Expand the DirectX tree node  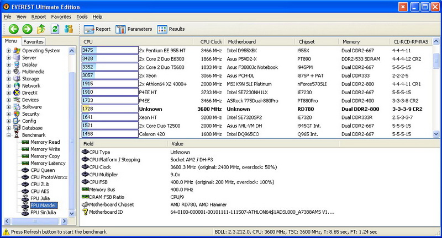click(x=8, y=93)
